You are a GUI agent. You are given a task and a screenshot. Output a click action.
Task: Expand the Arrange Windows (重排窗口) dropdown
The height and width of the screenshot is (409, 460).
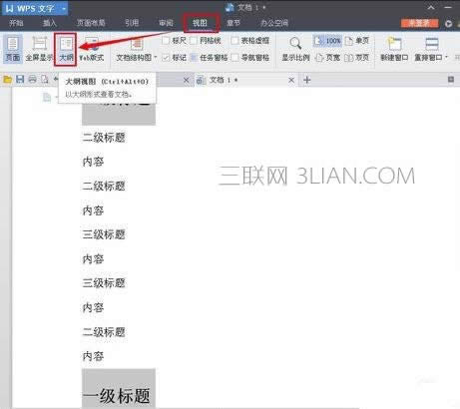coord(446,57)
